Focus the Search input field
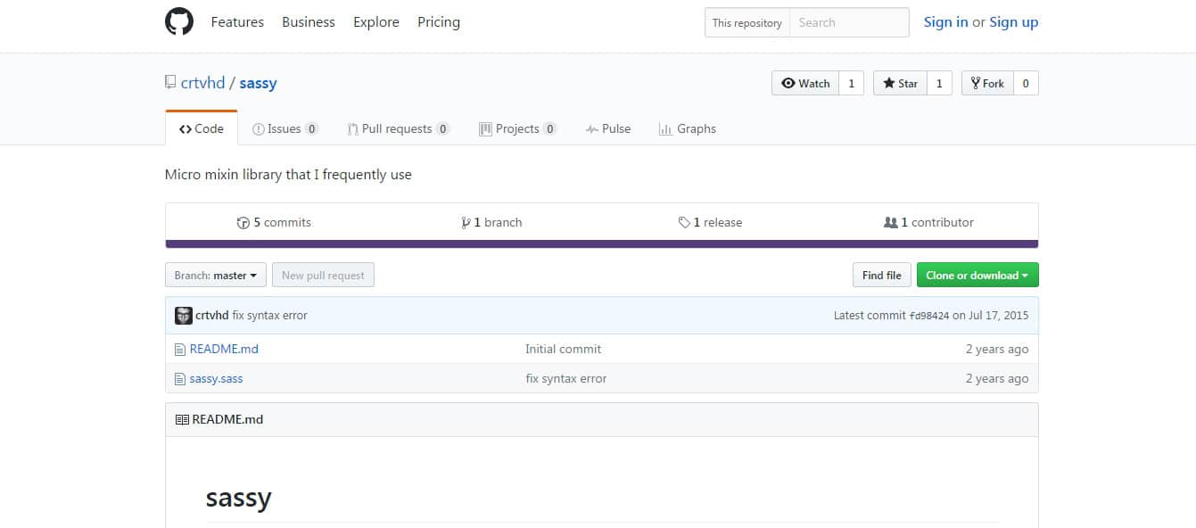 pyautogui.click(x=849, y=22)
